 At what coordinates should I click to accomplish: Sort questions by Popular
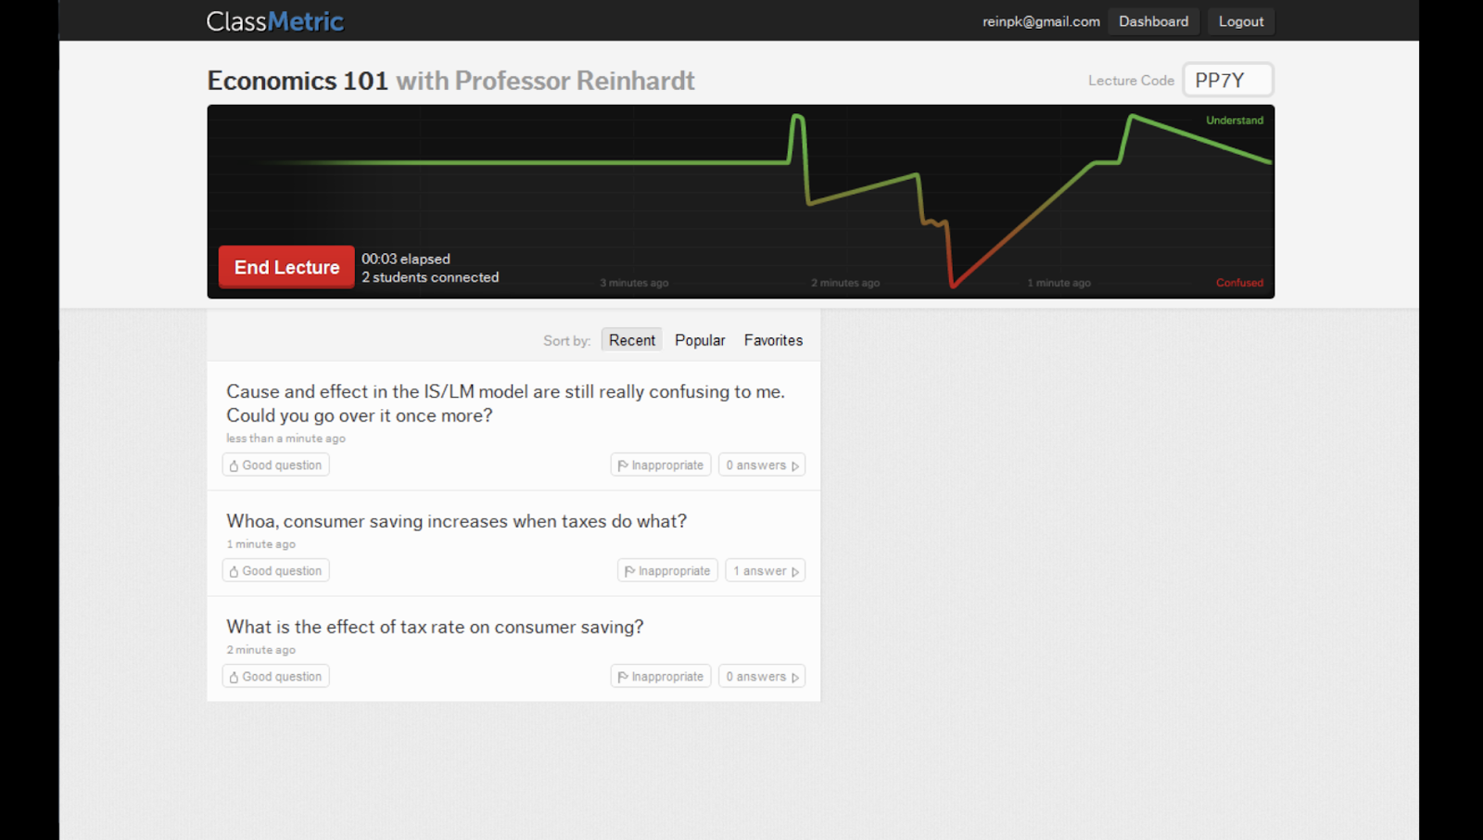pyautogui.click(x=700, y=340)
